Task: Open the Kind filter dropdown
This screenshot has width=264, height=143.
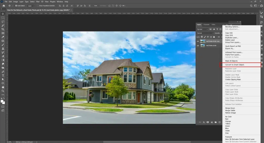Action: pos(203,29)
